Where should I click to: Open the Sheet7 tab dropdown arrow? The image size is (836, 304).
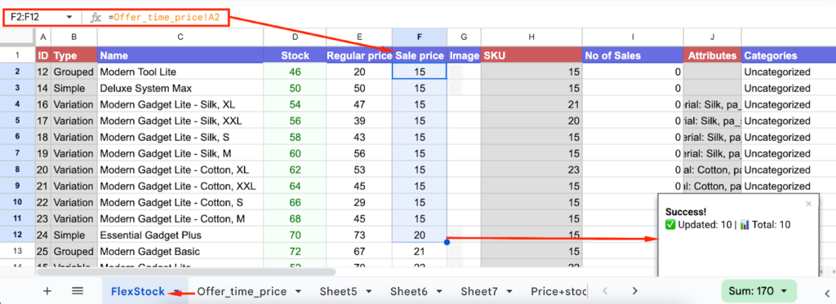(x=509, y=291)
